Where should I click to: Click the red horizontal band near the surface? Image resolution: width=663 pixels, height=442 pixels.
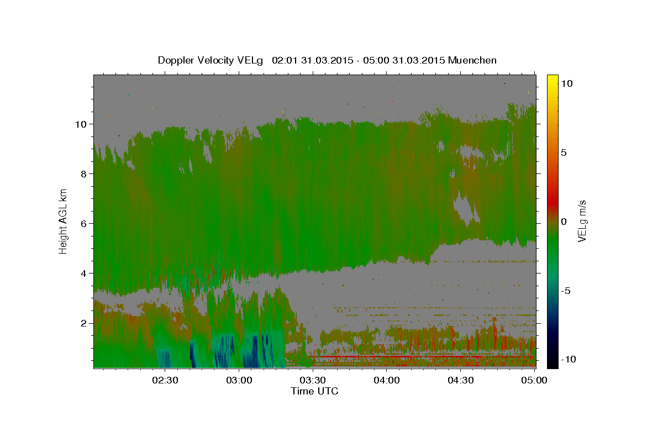click(x=398, y=357)
